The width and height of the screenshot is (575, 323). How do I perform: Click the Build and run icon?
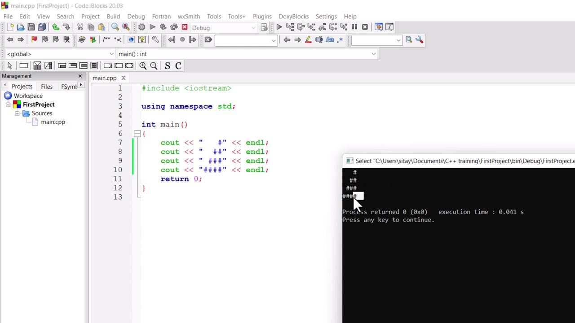tap(163, 27)
